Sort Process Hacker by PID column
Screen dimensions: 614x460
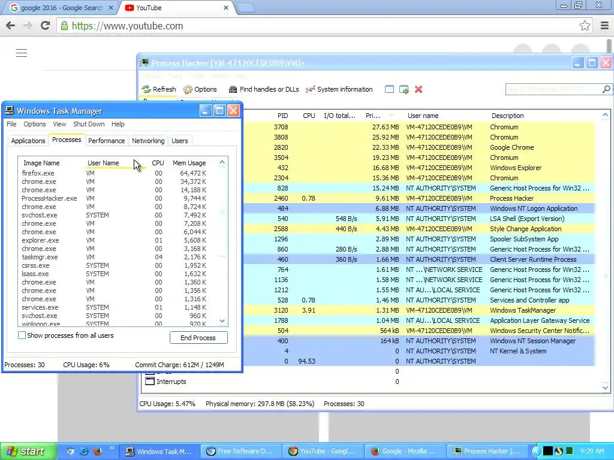click(x=283, y=116)
